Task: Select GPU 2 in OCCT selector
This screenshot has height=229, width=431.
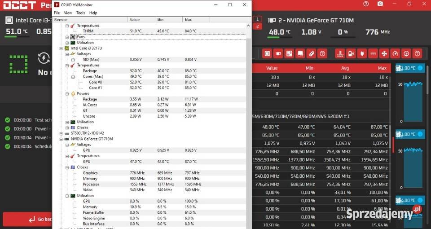Action: [257, 26]
